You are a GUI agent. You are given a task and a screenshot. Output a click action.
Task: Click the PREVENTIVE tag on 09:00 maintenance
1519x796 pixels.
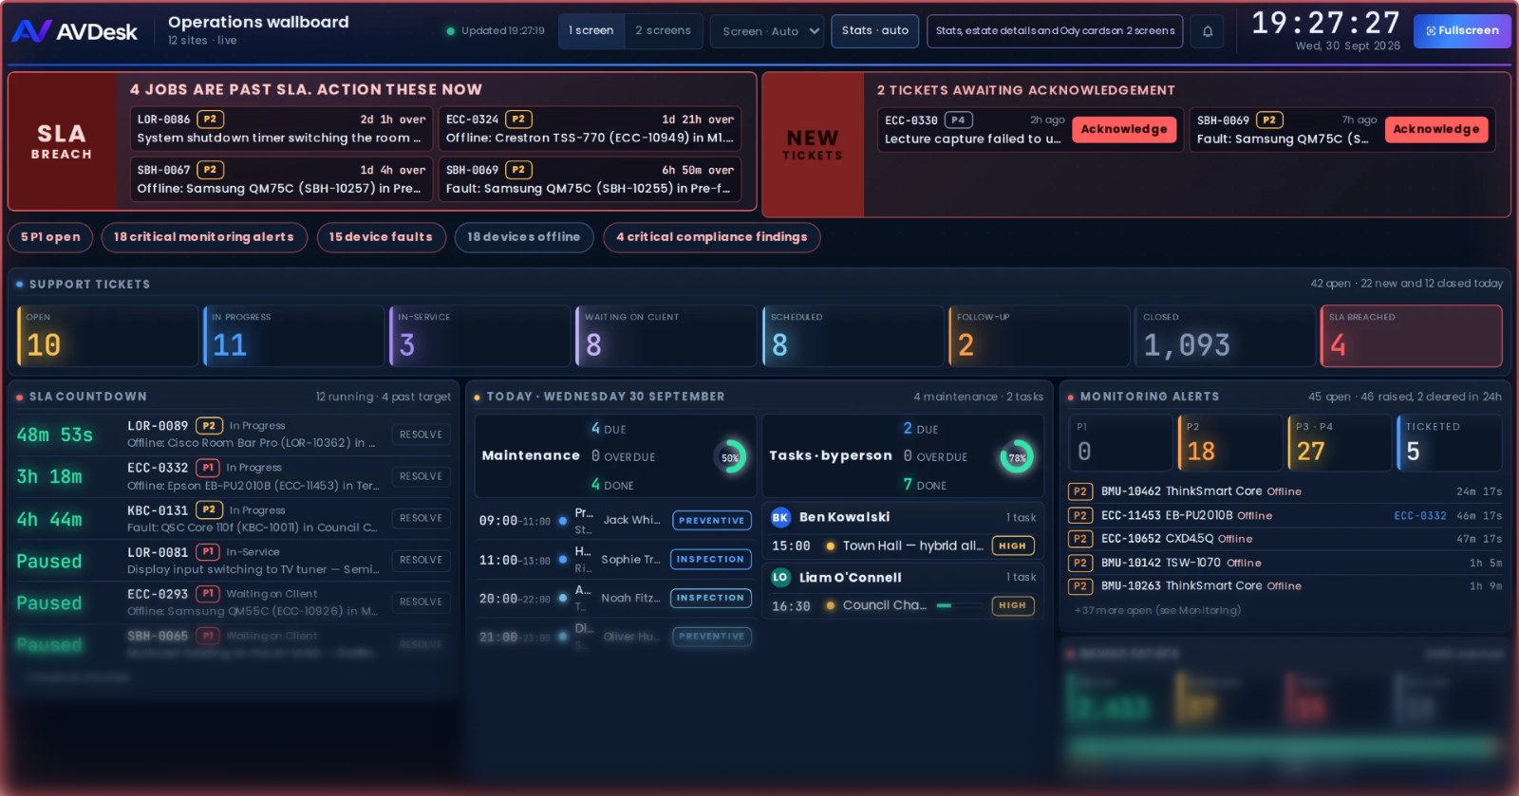(712, 520)
